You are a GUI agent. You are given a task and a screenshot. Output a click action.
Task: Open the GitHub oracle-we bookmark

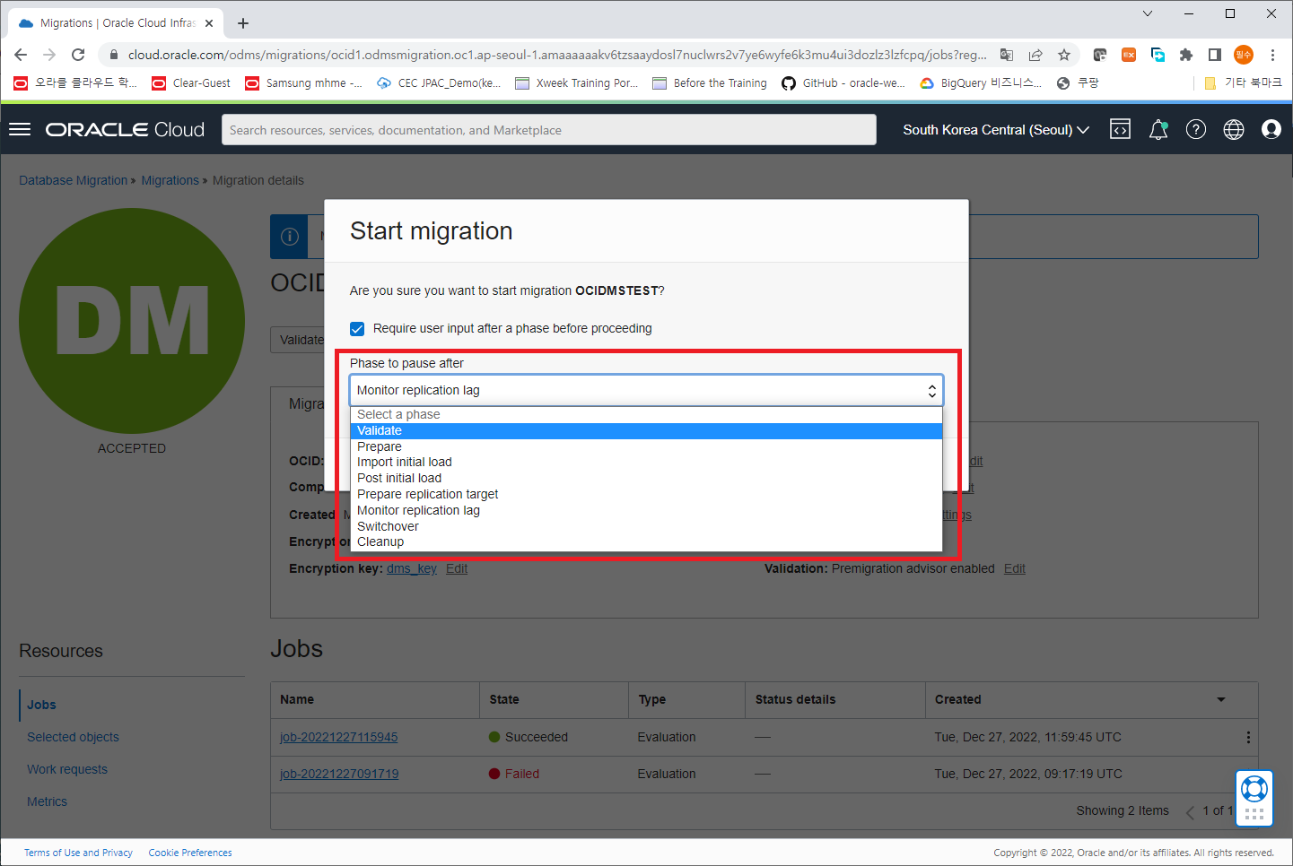843,83
